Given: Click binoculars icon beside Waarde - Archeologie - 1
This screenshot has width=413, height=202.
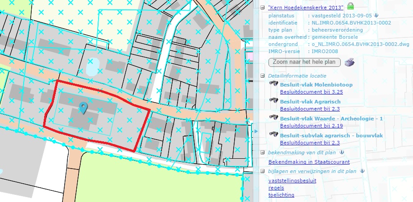Looking at the screenshot, I should [x=274, y=118].
